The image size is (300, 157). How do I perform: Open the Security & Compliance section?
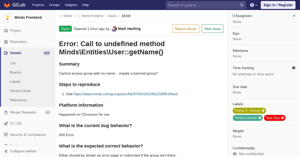click(27, 135)
